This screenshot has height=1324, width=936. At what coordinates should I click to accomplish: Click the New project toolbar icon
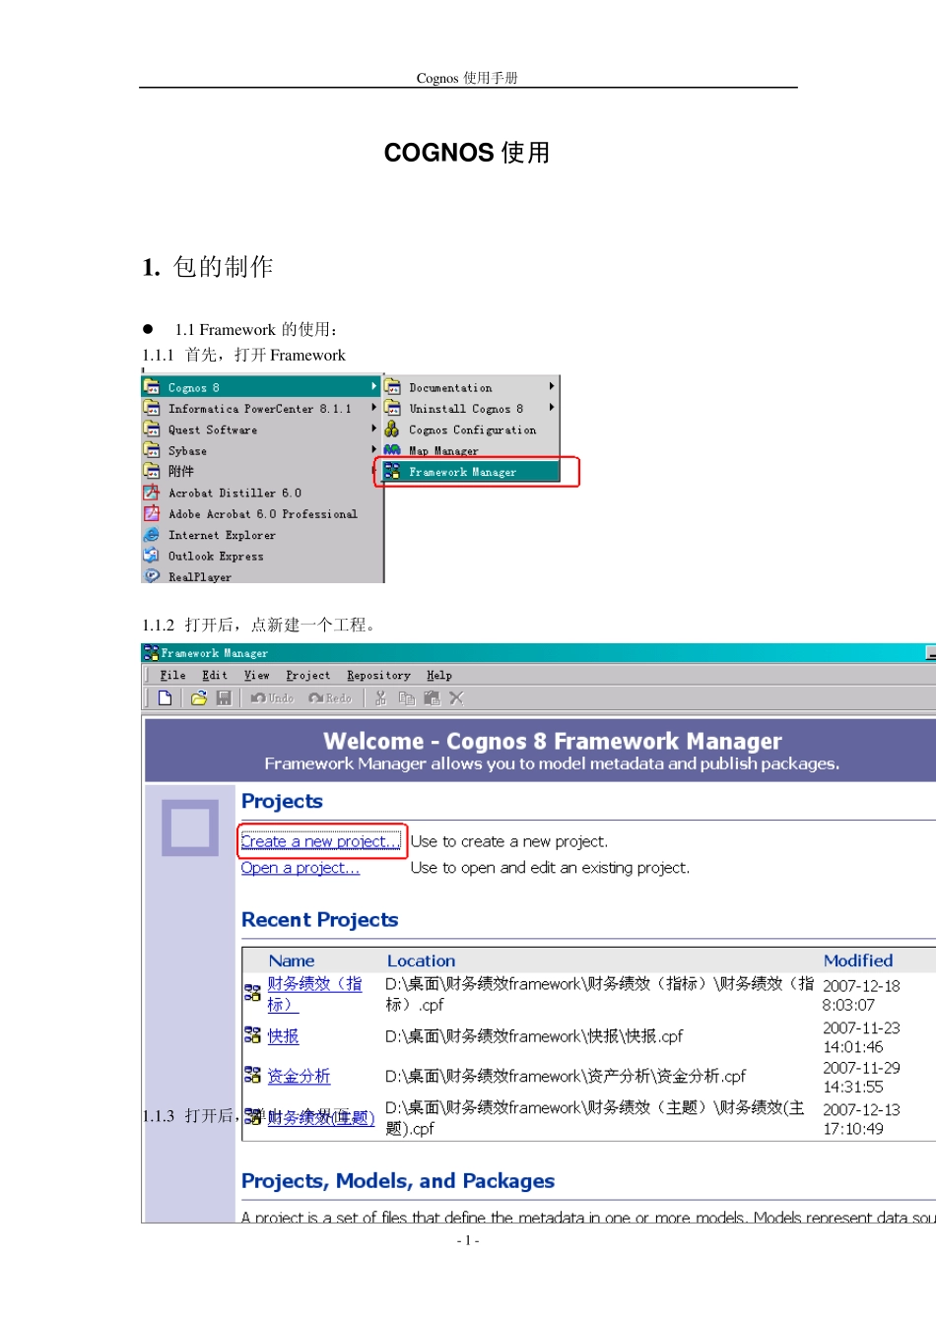(x=165, y=697)
